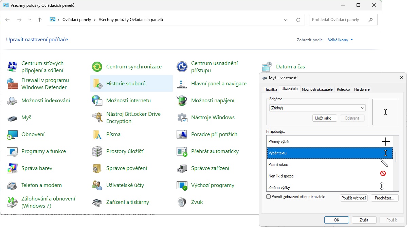Switch to the Možnosti ukazatele tab

[317, 89]
